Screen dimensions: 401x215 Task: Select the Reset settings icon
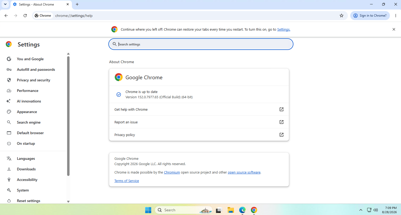click(x=9, y=201)
